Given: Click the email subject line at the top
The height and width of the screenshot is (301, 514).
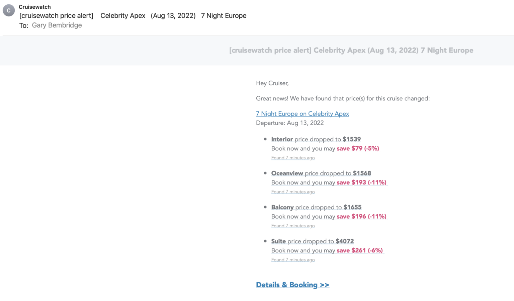Looking at the screenshot, I should [133, 15].
